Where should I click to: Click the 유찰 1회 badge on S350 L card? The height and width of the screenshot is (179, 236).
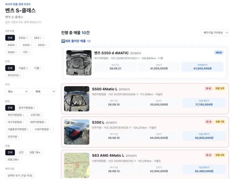pos(220,122)
